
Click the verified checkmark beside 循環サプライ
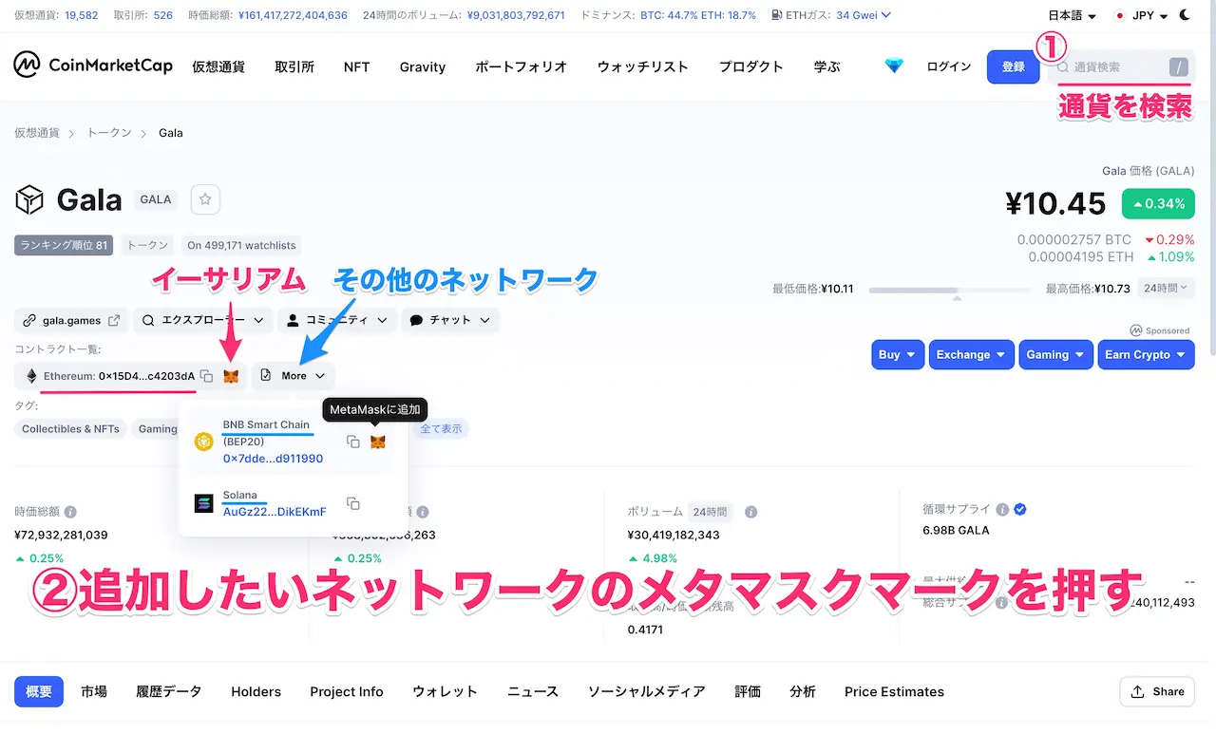(1019, 510)
